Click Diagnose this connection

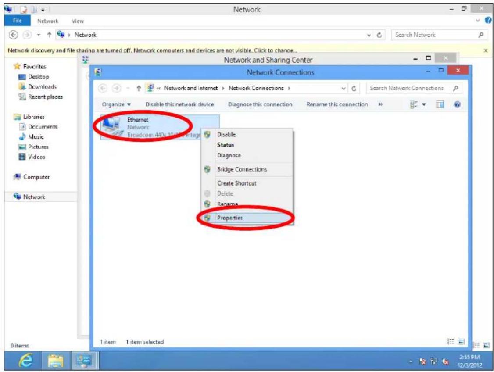[260, 104]
